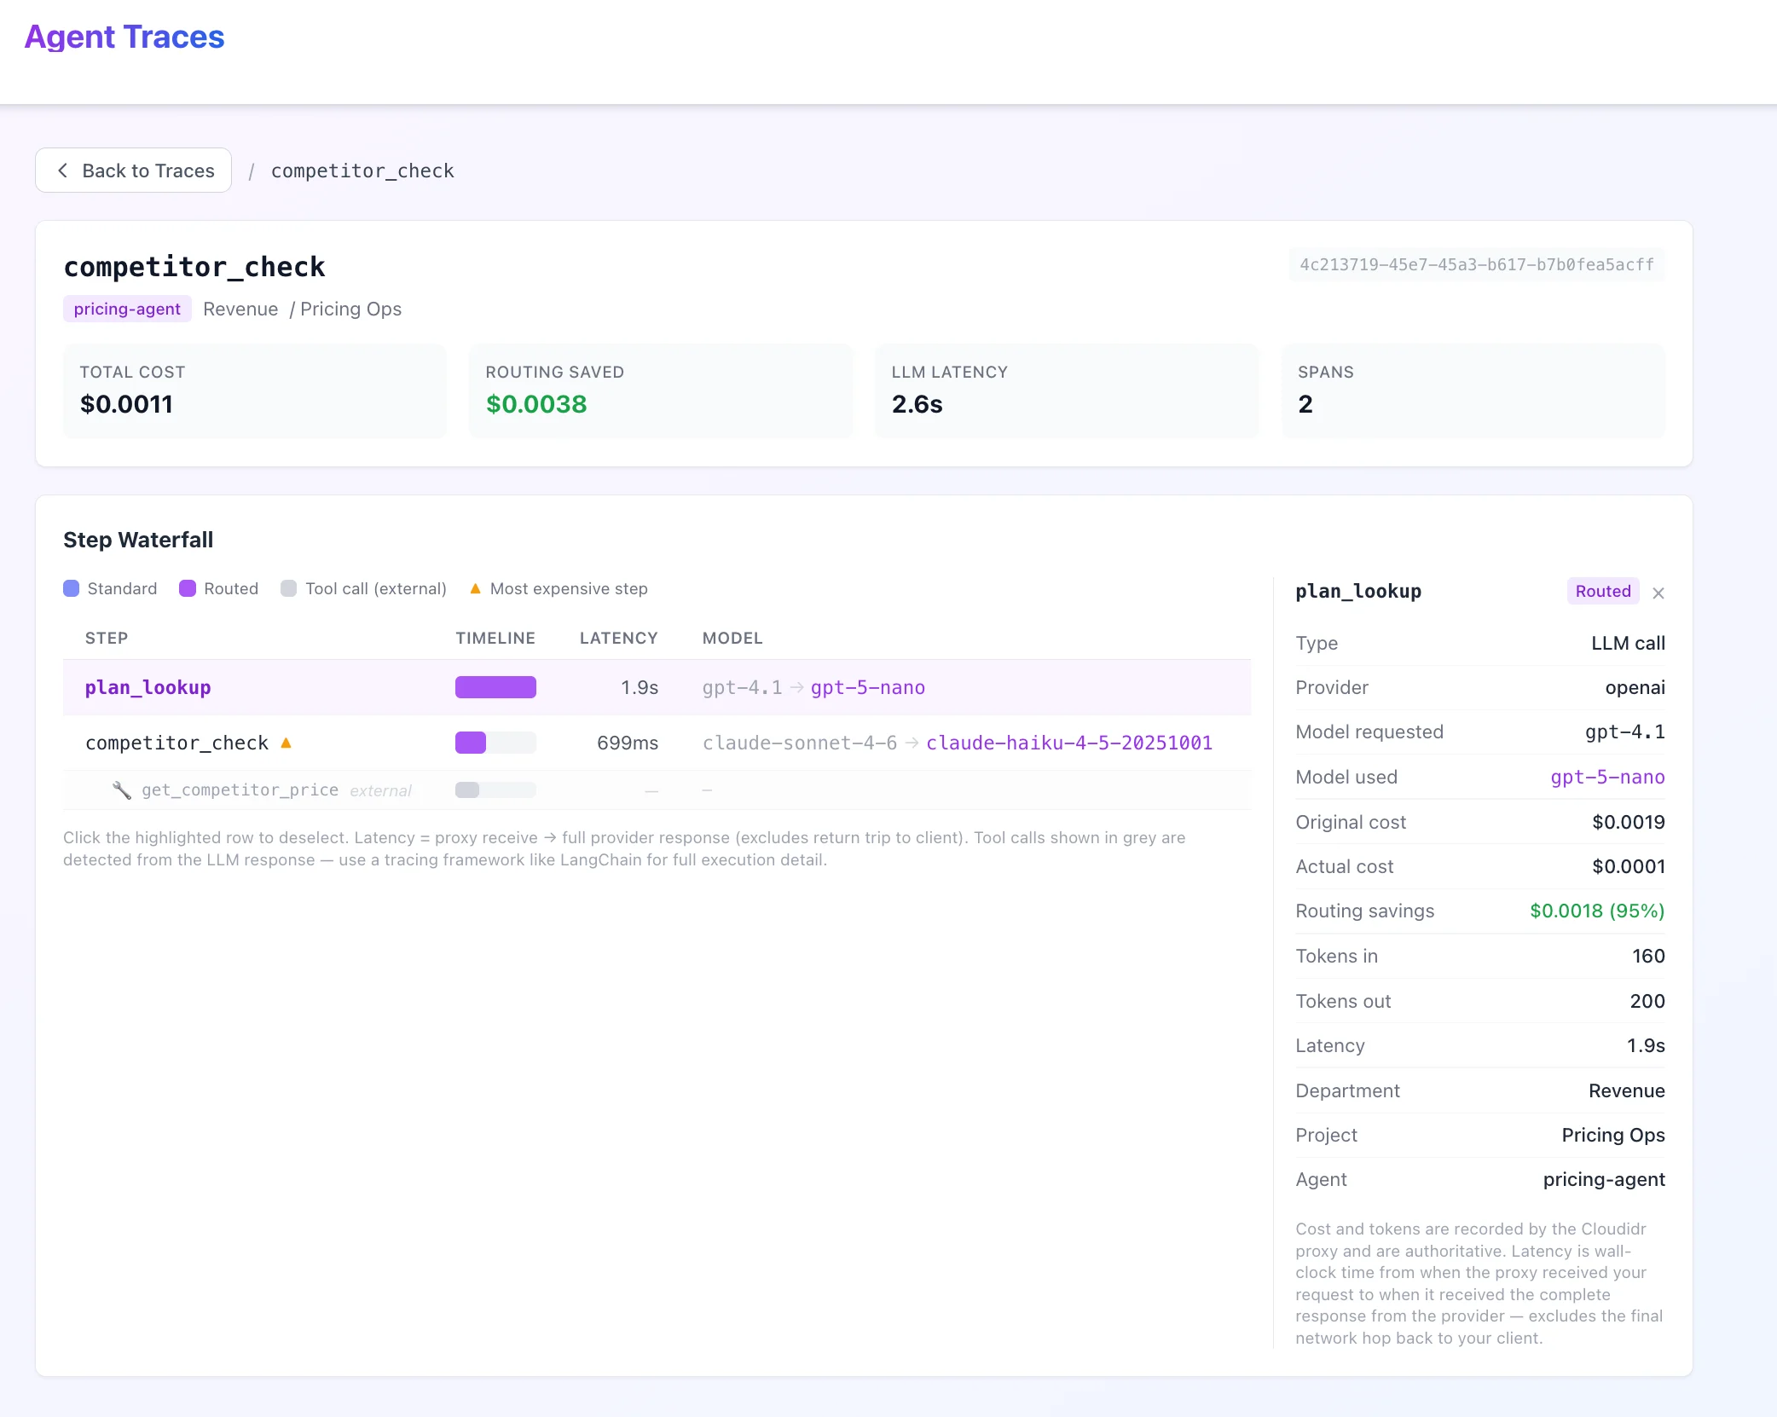Click the Actual cost $0.0001 value
Image resolution: width=1777 pixels, height=1417 pixels.
(1629, 866)
